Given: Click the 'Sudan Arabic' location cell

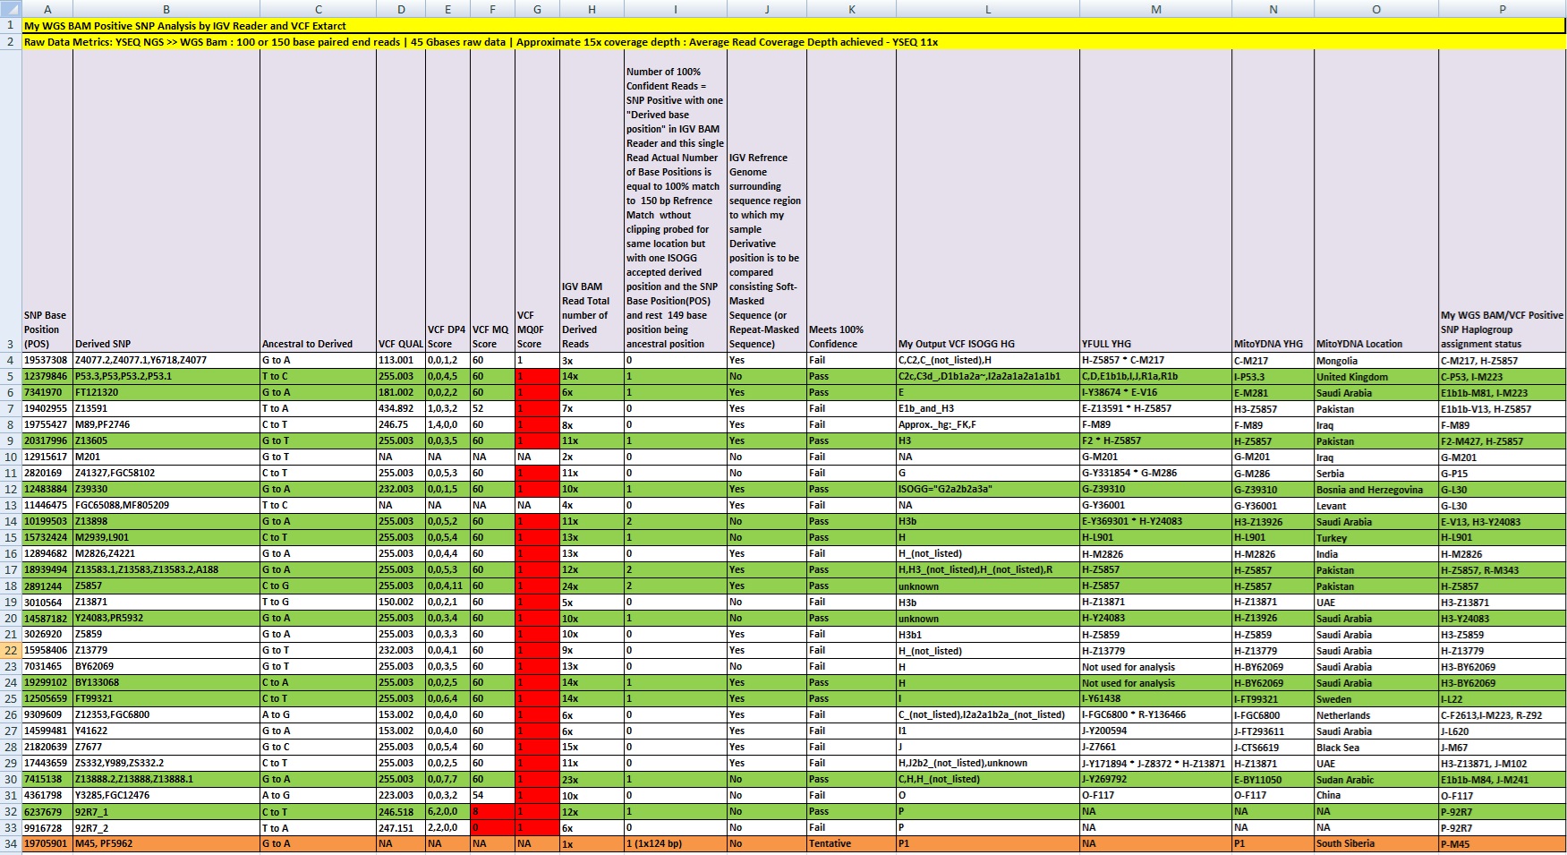Looking at the screenshot, I should click(x=1376, y=780).
